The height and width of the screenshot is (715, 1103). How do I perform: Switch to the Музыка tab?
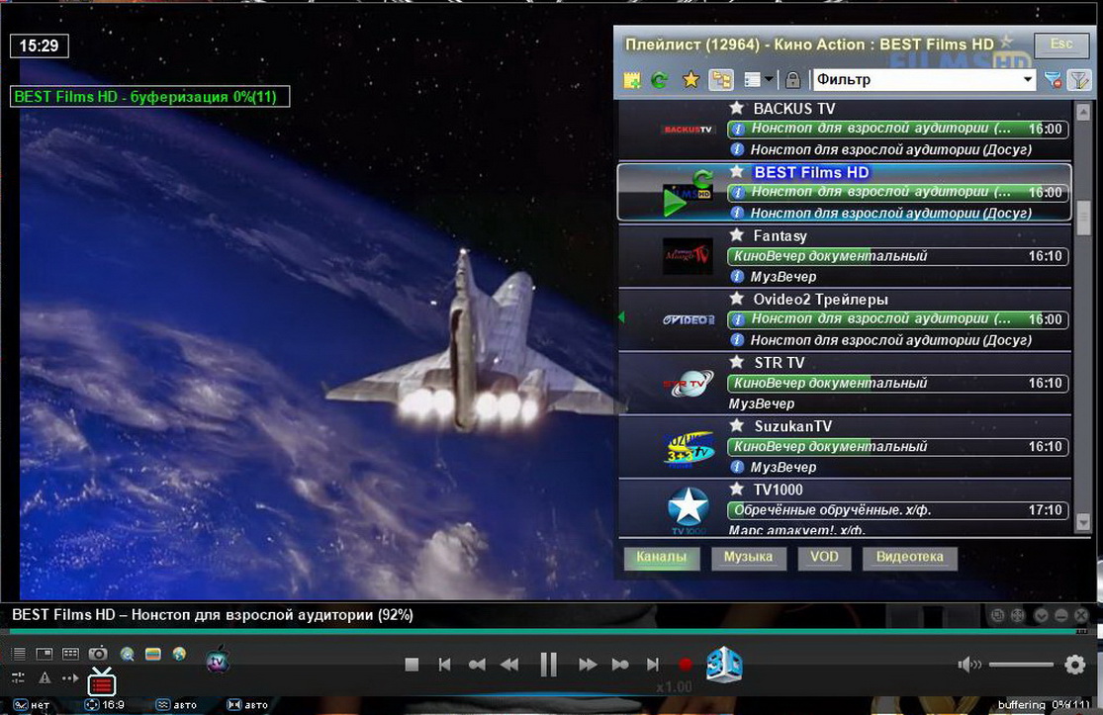pos(748,558)
